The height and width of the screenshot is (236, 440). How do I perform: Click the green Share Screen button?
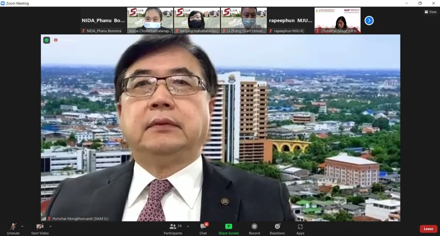(229, 229)
